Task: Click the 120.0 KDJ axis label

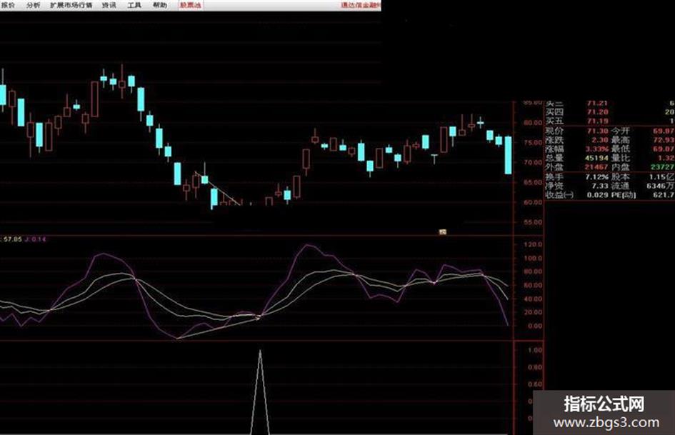Action: tap(534, 244)
